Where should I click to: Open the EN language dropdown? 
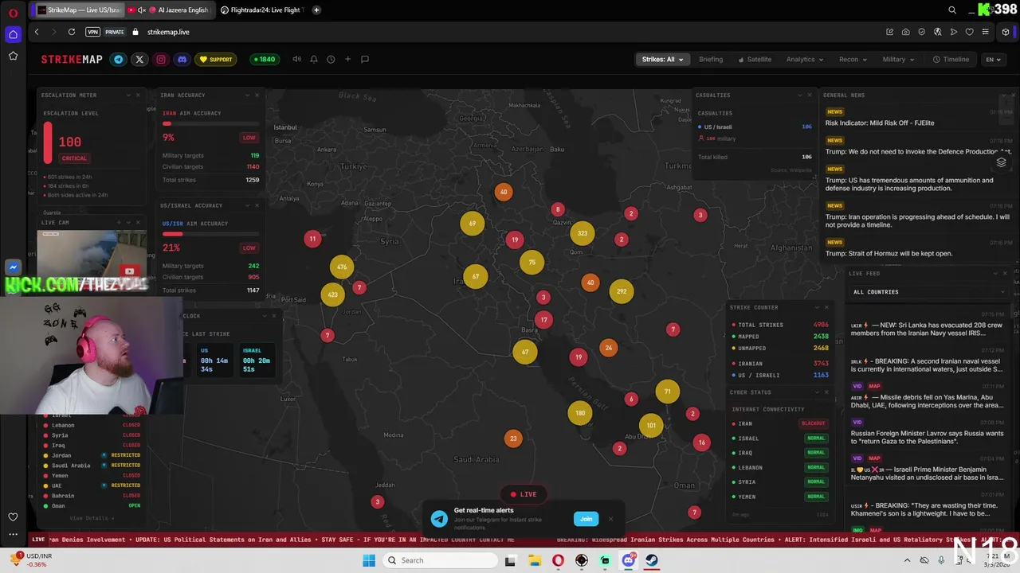pyautogui.click(x=993, y=59)
